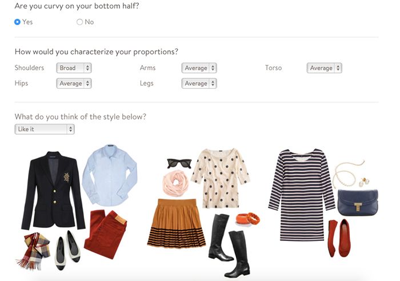Click the tall black leather boots

(x=229, y=245)
